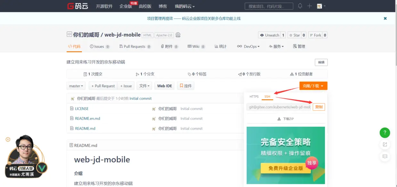Focus the 搜索项目 search field
397x187 pixels.
269,6
